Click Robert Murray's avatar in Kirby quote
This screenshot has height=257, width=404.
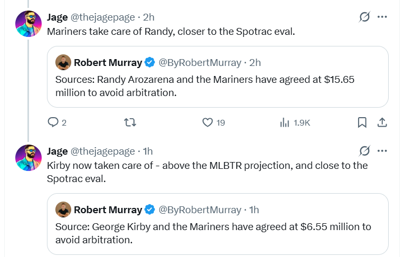point(63,210)
